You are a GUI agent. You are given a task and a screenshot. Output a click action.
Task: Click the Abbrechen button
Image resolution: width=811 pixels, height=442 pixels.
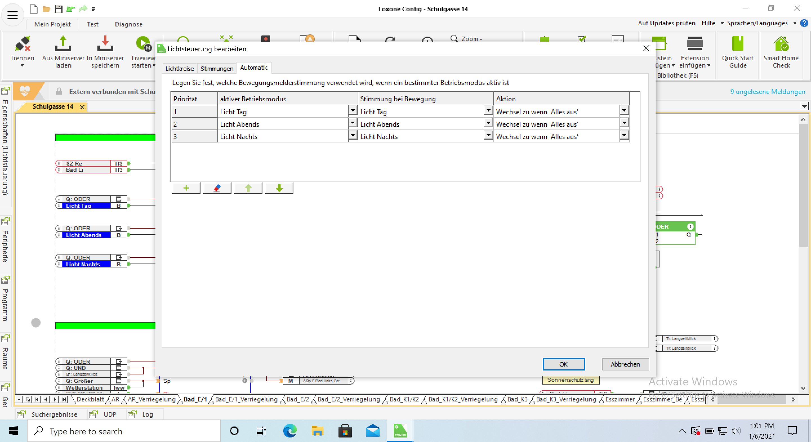coord(625,364)
